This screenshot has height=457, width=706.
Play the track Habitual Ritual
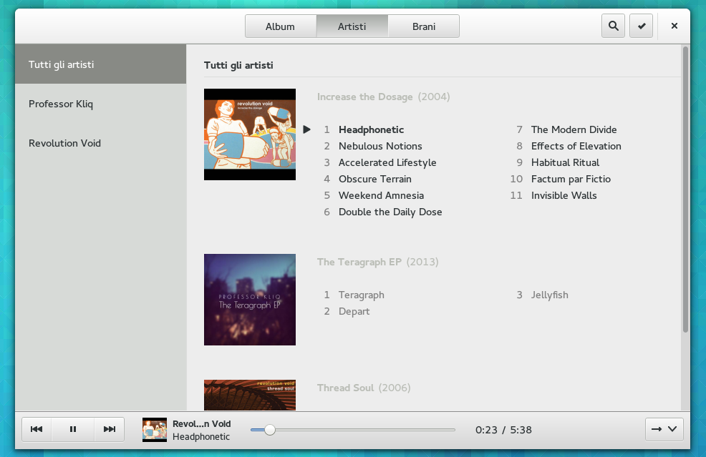pyautogui.click(x=565, y=162)
